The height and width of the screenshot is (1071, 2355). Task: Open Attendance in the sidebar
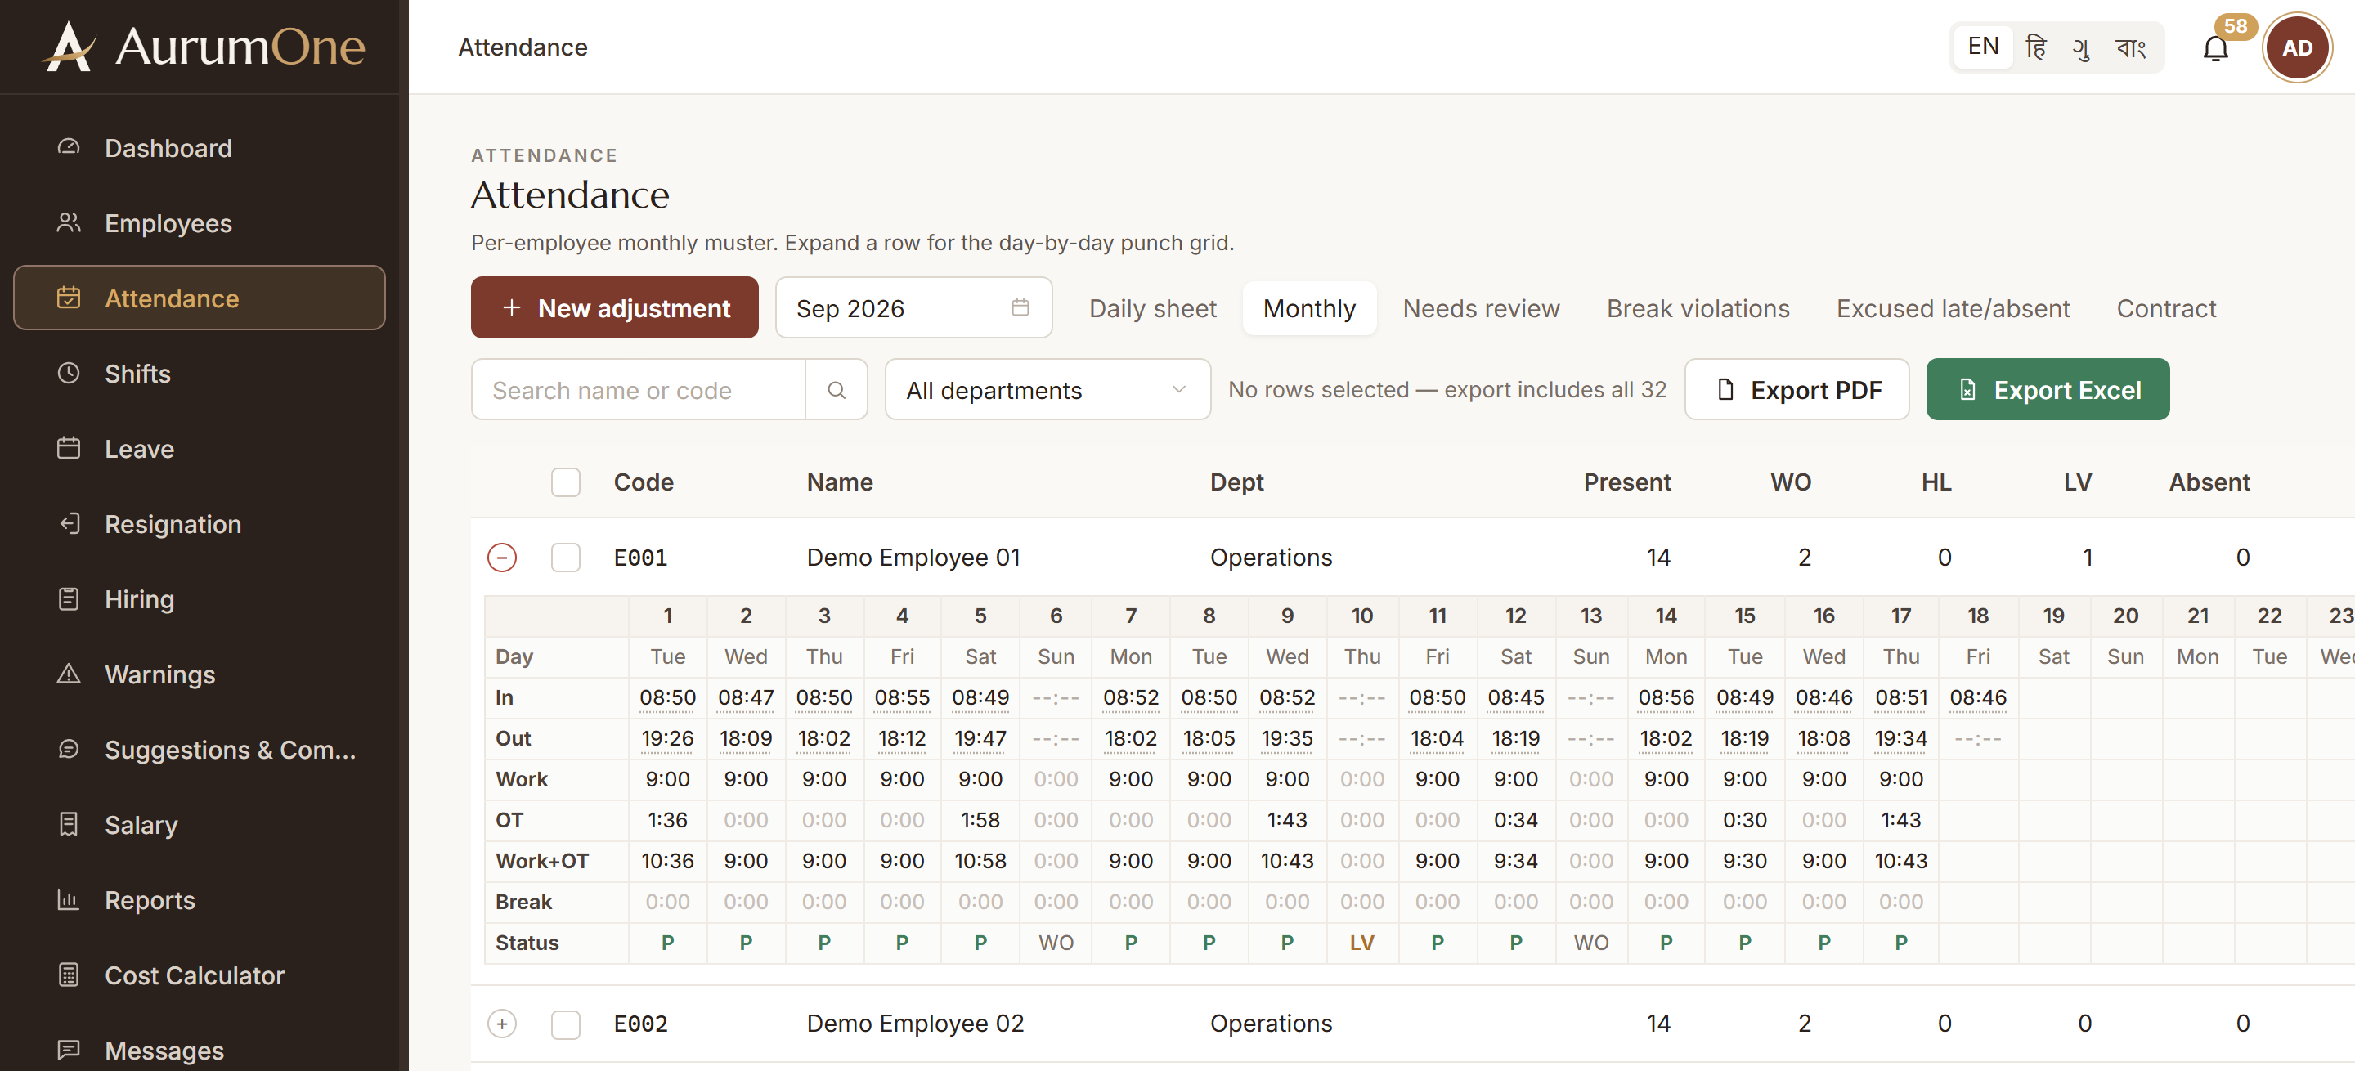200,298
